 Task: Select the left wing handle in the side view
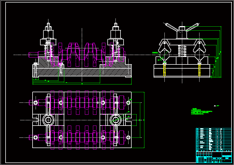point(172,27)
